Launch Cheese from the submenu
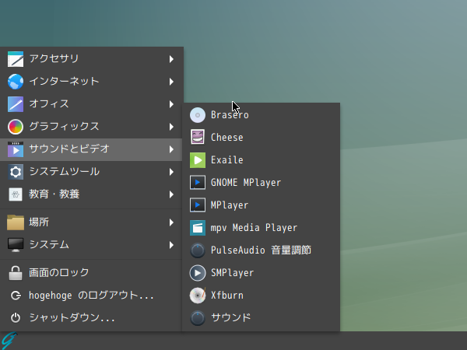Screen dimensions: 467x350 coord(262,137)
